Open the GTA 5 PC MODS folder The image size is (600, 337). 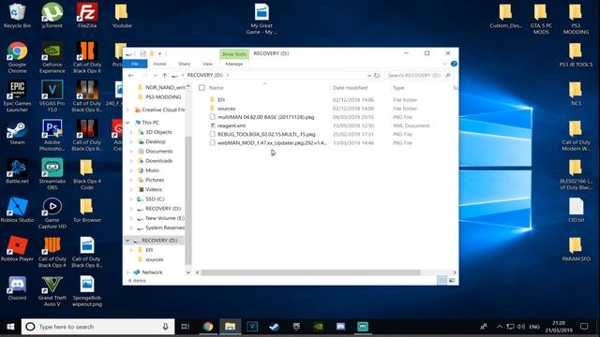pyautogui.click(x=541, y=19)
